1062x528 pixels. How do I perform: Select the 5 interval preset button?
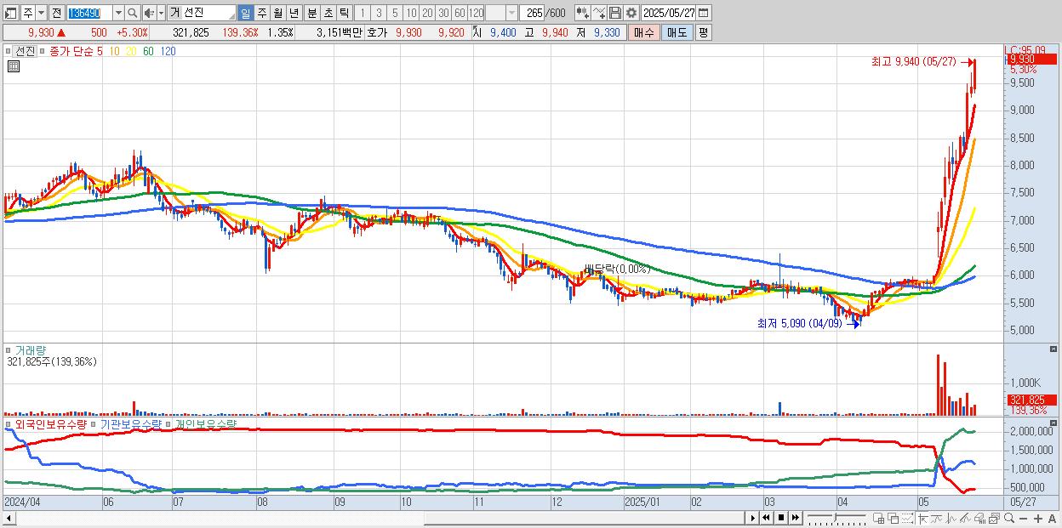click(x=395, y=13)
